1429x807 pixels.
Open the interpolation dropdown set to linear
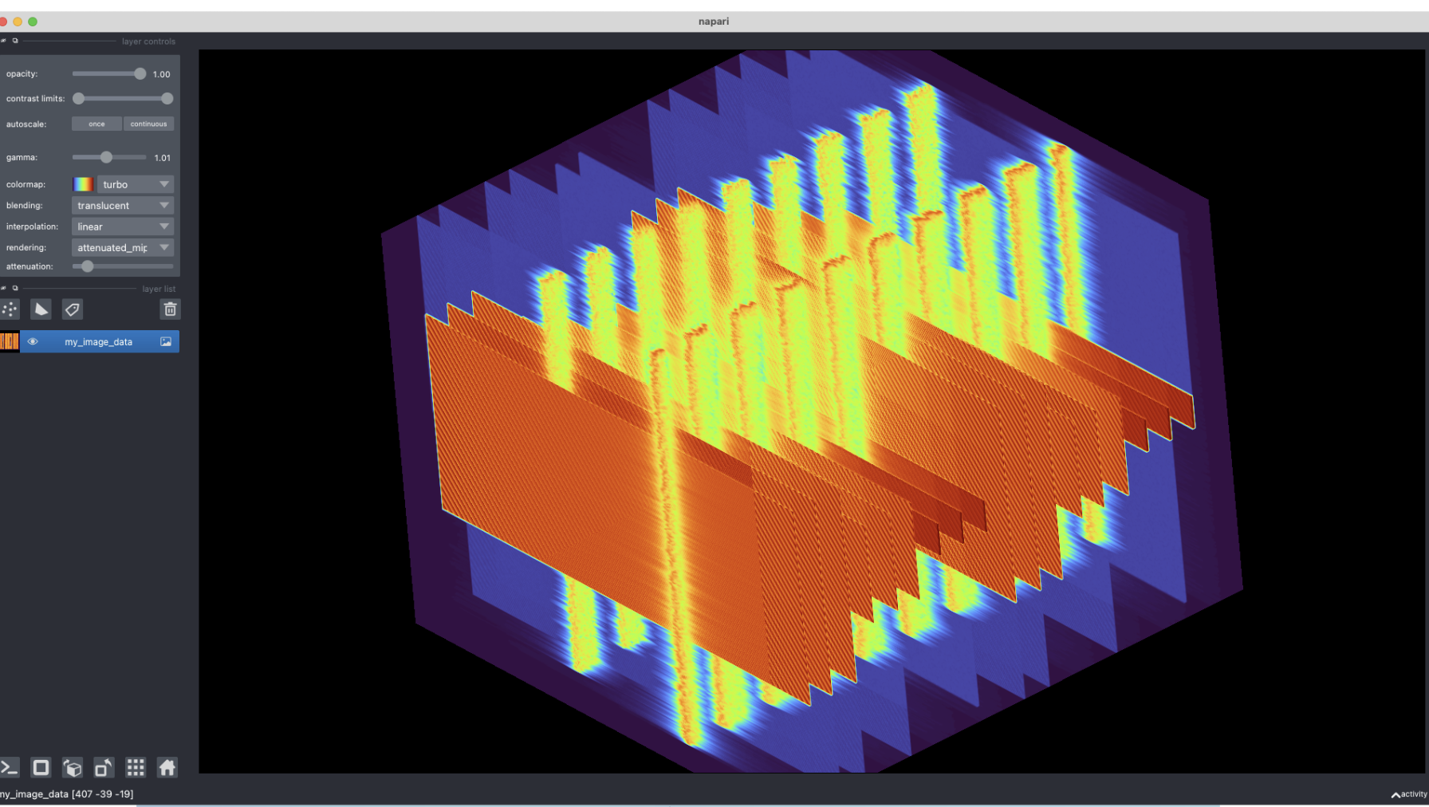(123, 226)
